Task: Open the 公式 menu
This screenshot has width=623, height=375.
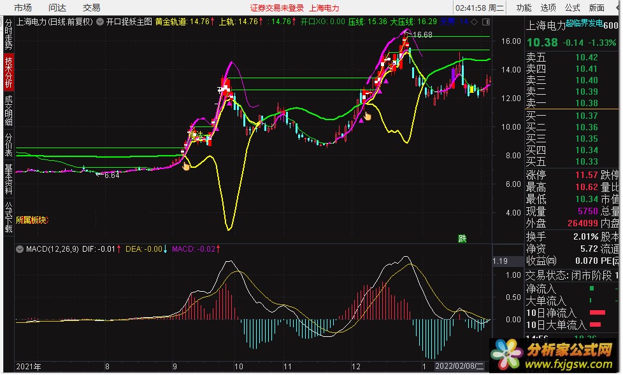Action: 572,8
